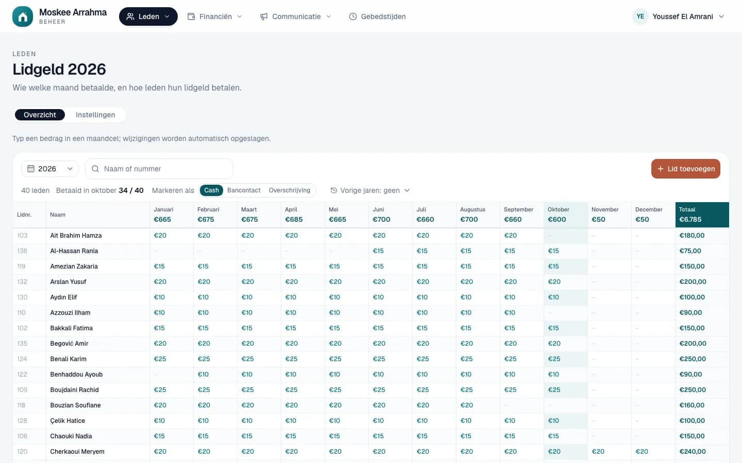This screenshot has height=463, width=742.
Task: Click the clock icon next to Gebedstijden
Action: [353, 16]
